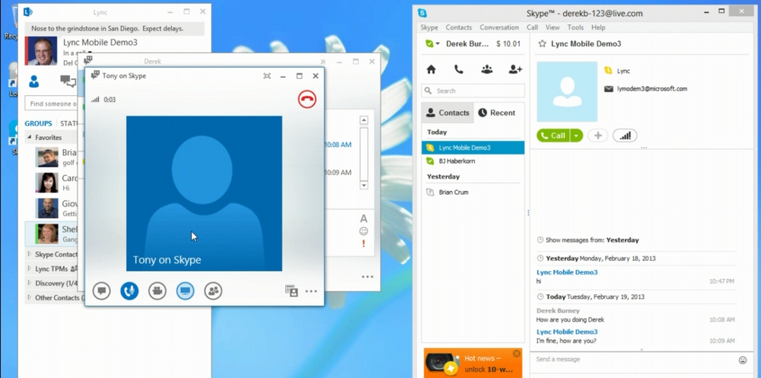Viewport: 761px width, 378px height.
Task: Mute the microphone in the Lync call
Action: click(x=129, y=291)
